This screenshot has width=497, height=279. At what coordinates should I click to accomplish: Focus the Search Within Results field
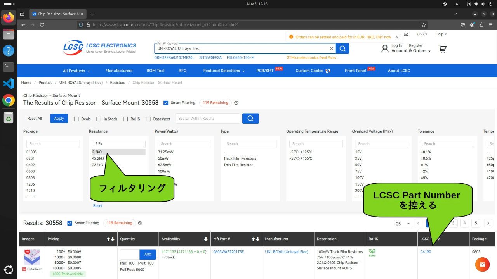pyautogui.click(x=208, y=119)
